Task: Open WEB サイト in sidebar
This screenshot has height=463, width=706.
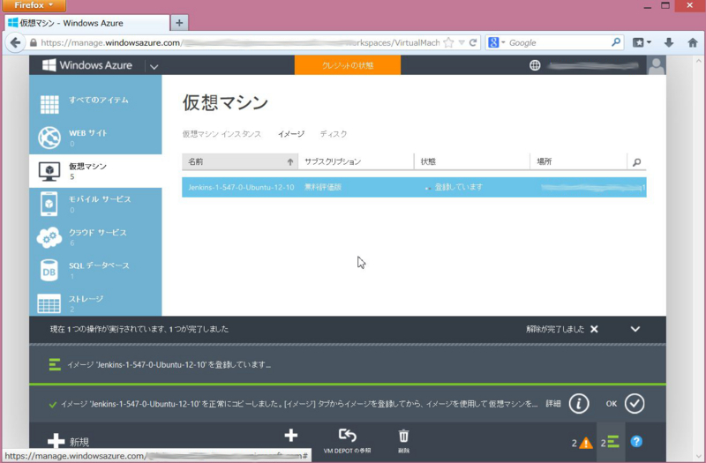Action: 95,138
